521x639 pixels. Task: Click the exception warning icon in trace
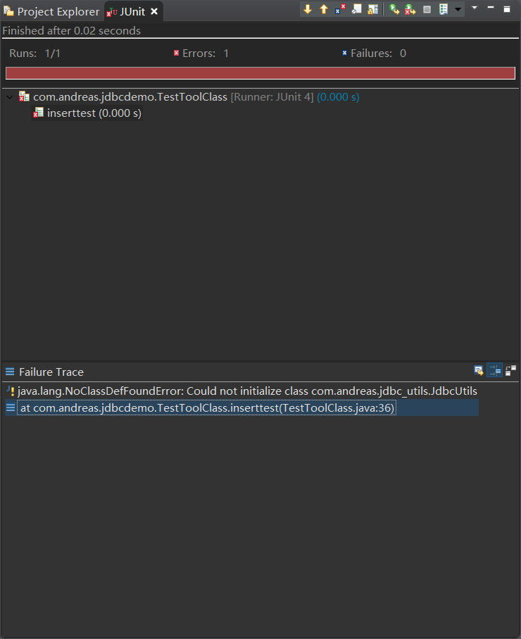tap(11, 391)
